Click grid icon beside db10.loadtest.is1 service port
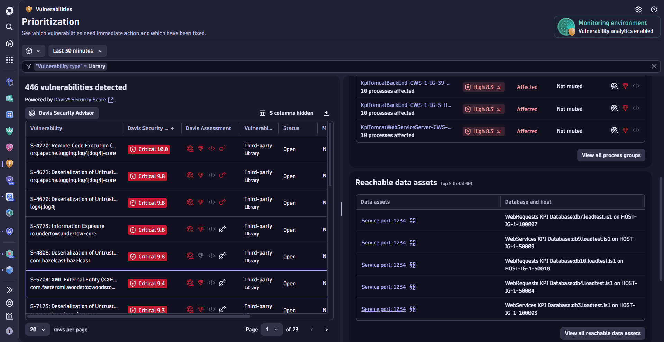This screenshot has width=664, height=342. pyautogui.click(x=413, y=265)
